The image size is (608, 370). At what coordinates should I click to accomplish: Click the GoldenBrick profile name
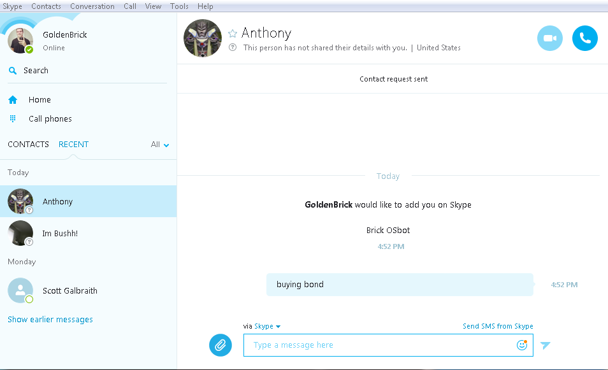point(65,34)
